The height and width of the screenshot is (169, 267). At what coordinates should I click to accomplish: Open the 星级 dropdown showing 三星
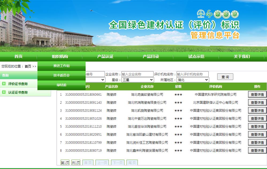tap(138, 80)
